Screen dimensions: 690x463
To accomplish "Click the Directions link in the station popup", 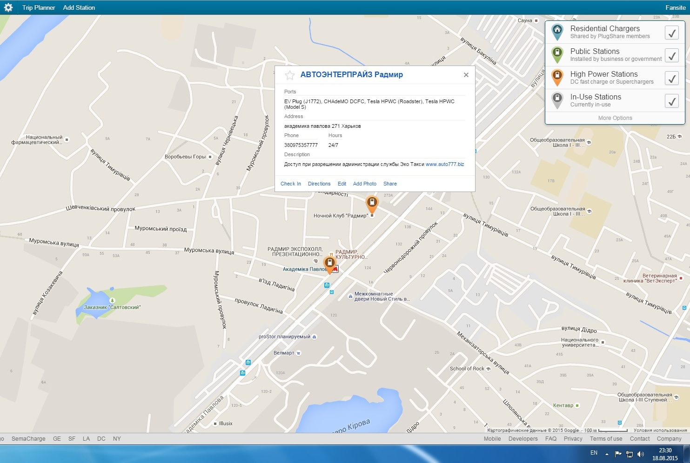I will (319, 184).
